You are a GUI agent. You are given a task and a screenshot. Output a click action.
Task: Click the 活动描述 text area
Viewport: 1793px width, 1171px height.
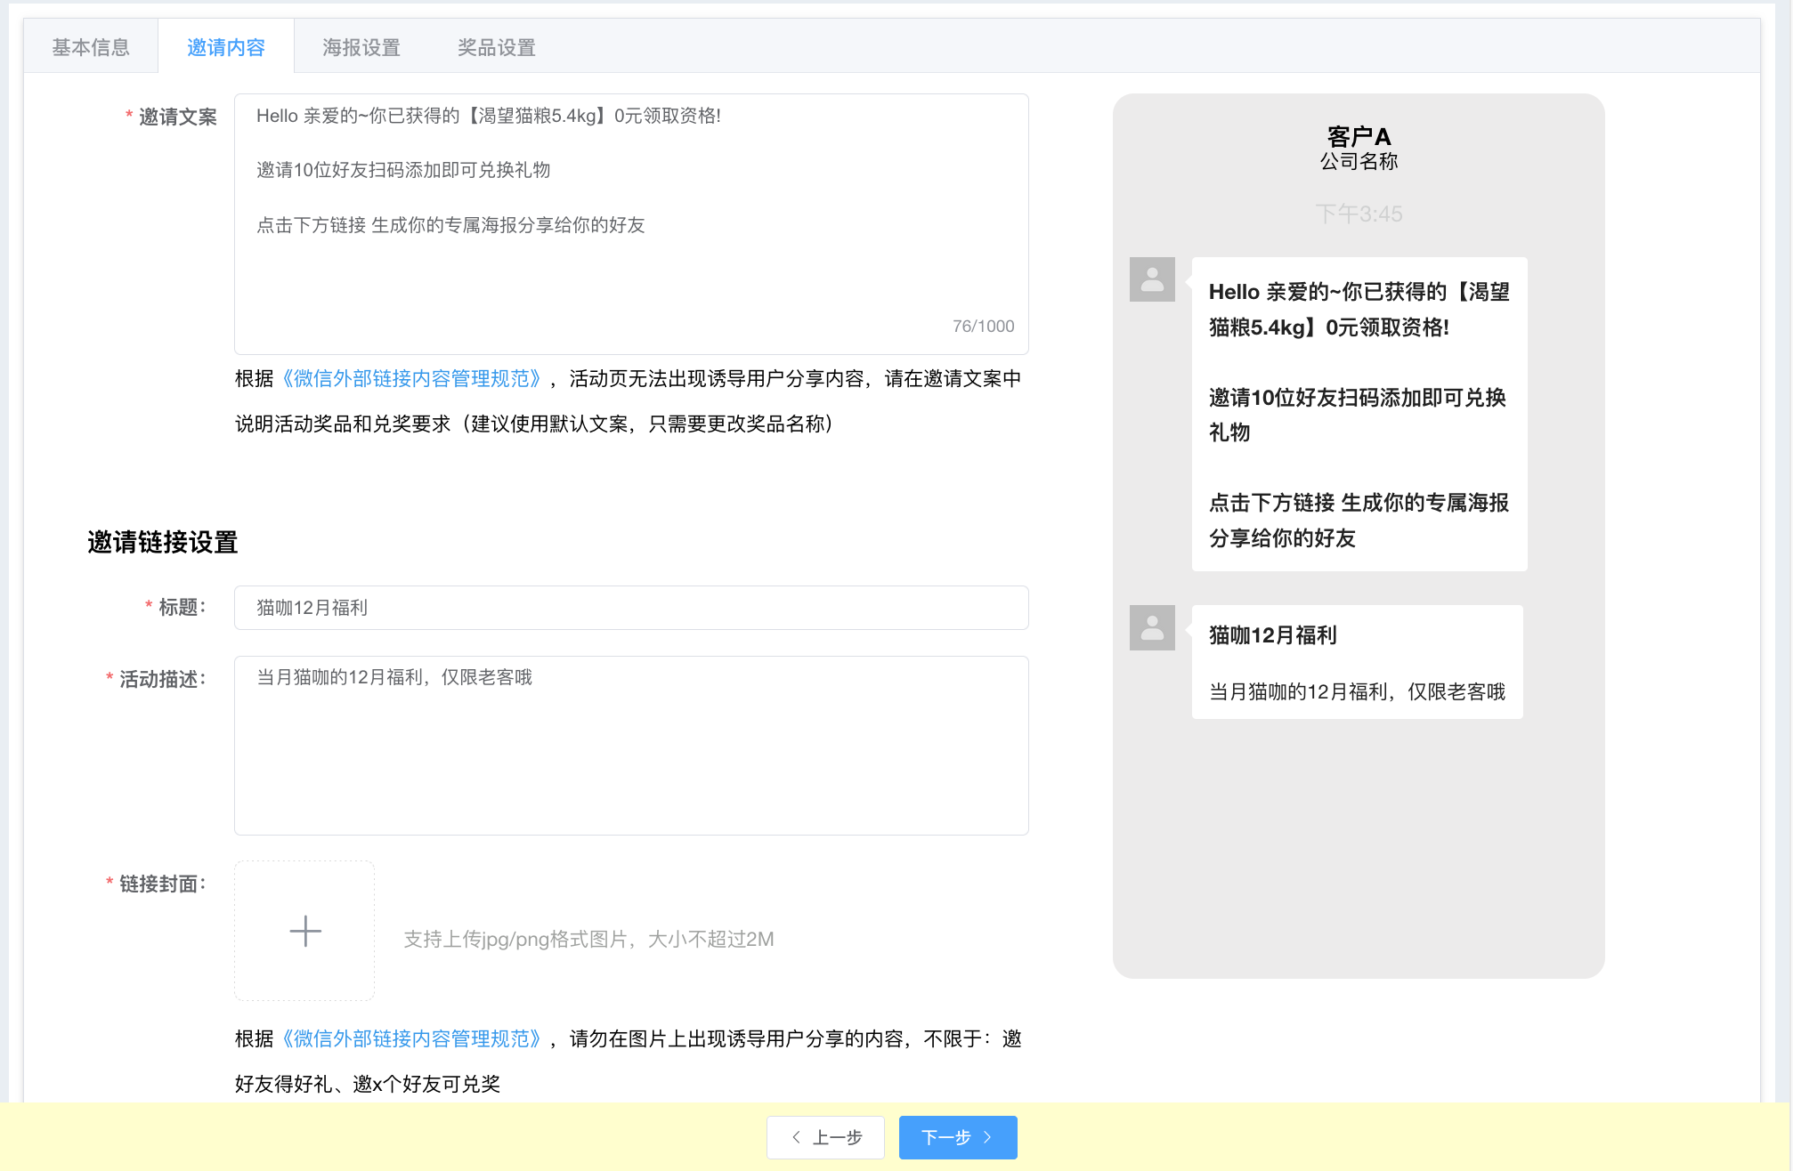coord(631,746)
